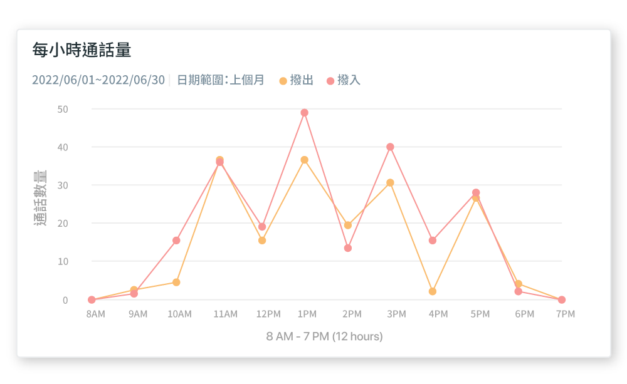Select the orange 10AM data point
The height and width of the screenshot is (384, 627).
coord(176,283)
